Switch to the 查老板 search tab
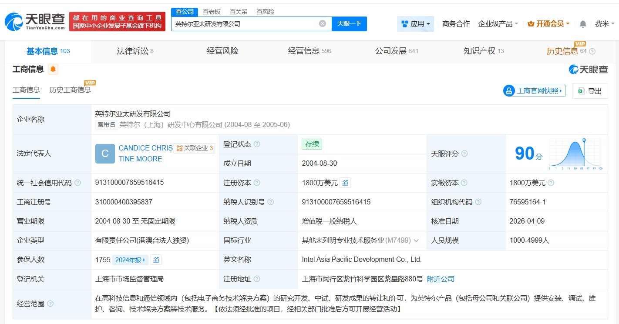Image resolution: width=619 pixels, height=324 pixels. coord(212,12)
